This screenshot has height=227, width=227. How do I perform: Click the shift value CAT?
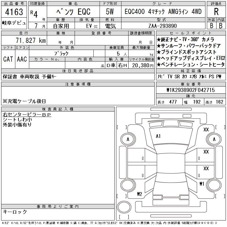click(8, 59)
